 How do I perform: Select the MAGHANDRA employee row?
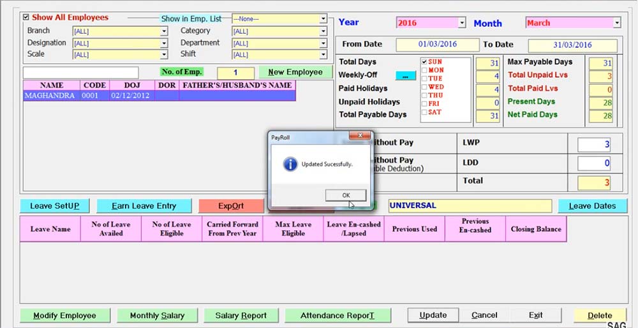(x=49, y=96)
